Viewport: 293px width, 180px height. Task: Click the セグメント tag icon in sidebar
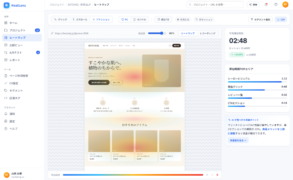(6, 90)
